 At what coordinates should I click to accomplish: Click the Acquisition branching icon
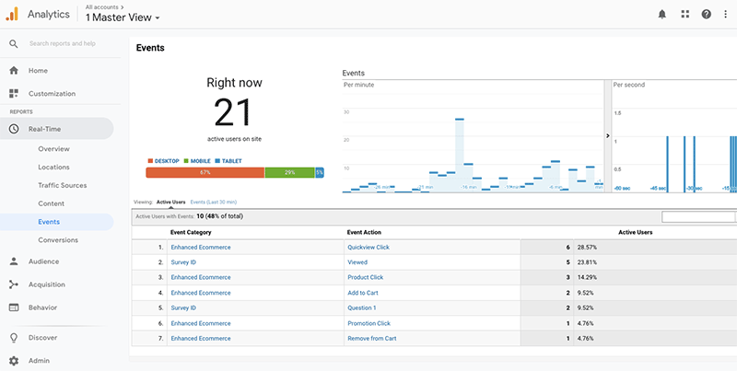14,284
